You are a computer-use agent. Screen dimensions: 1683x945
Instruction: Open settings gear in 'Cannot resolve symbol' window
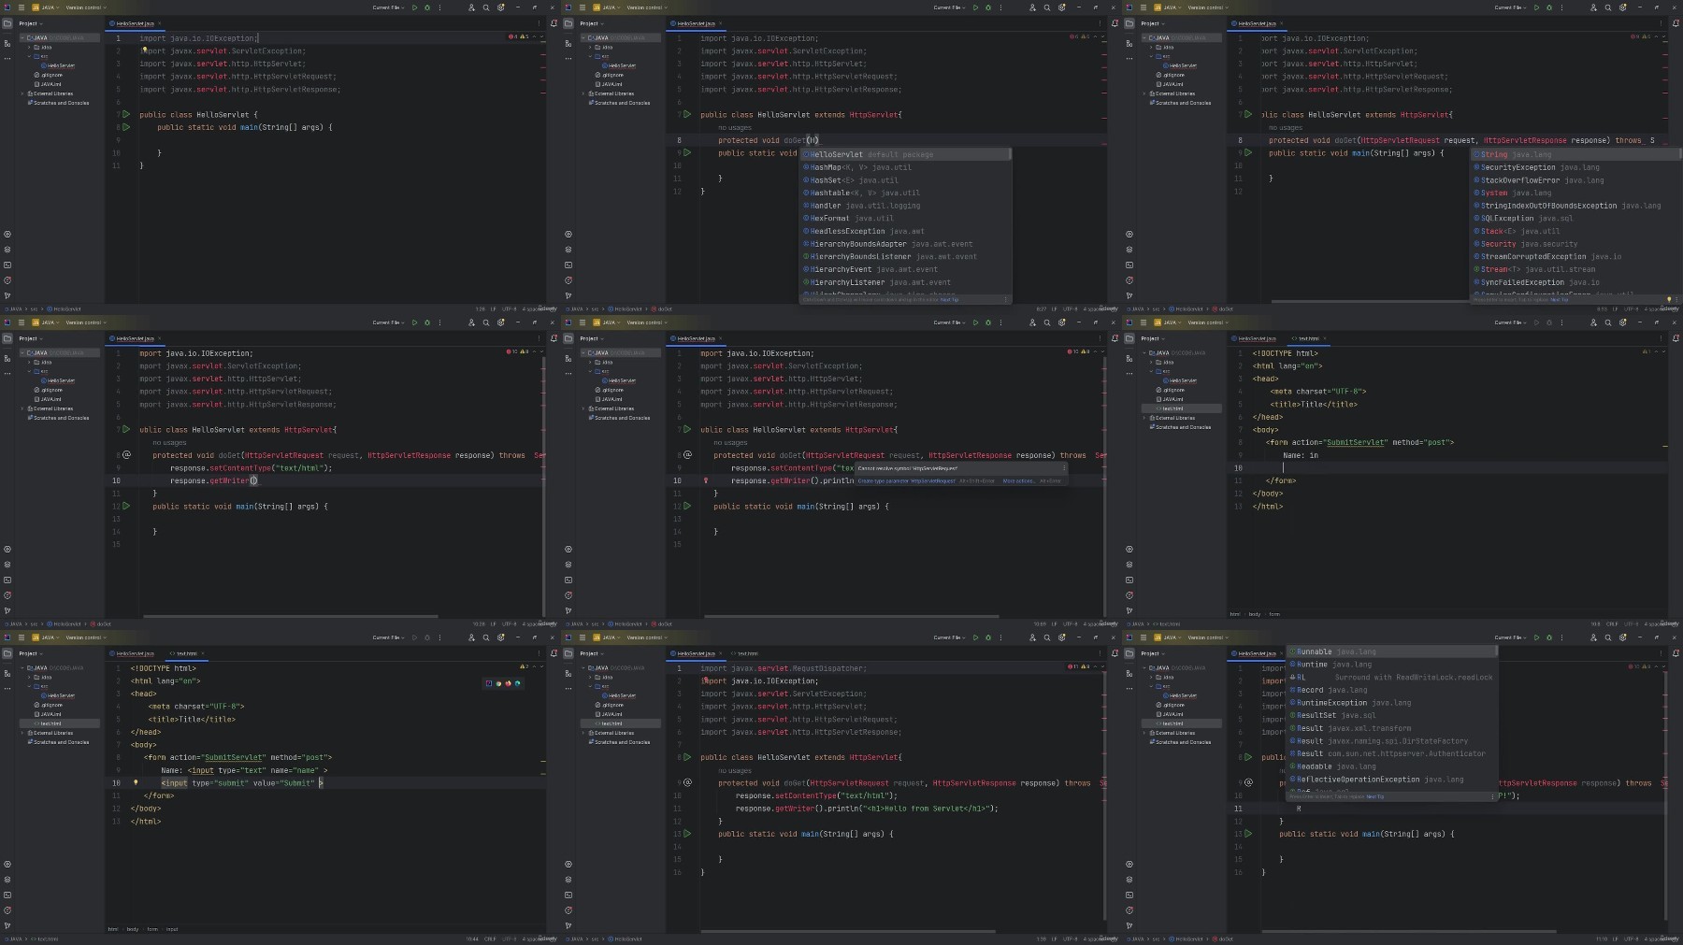[x=1062, y=322]
